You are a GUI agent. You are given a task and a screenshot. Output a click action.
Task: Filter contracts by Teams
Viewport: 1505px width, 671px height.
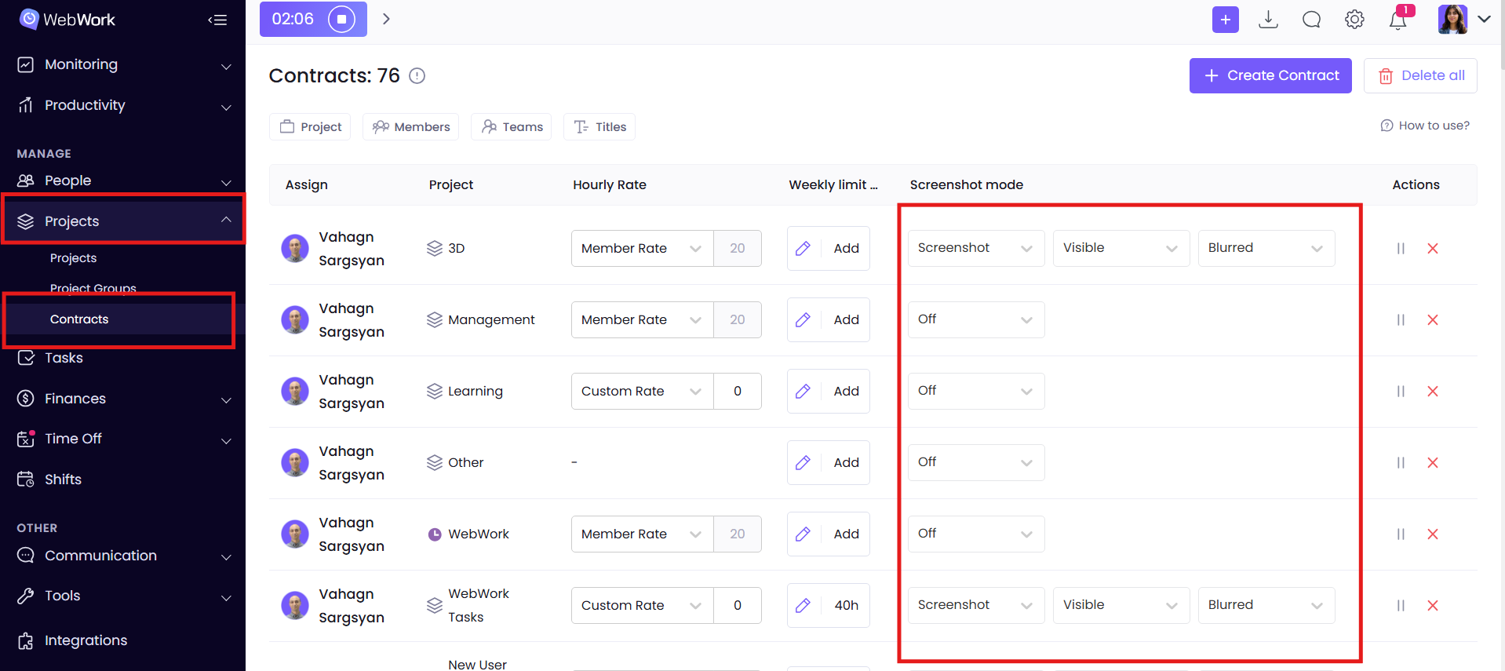[512, 127]
